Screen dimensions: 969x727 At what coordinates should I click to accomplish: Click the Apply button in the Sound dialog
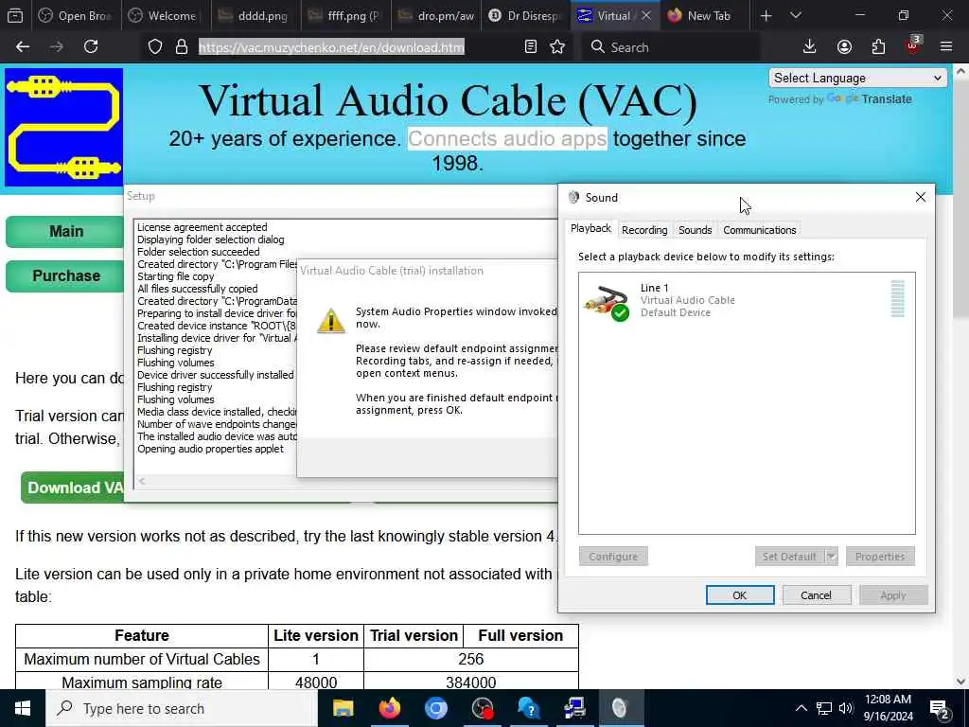(x=893, y=595)
